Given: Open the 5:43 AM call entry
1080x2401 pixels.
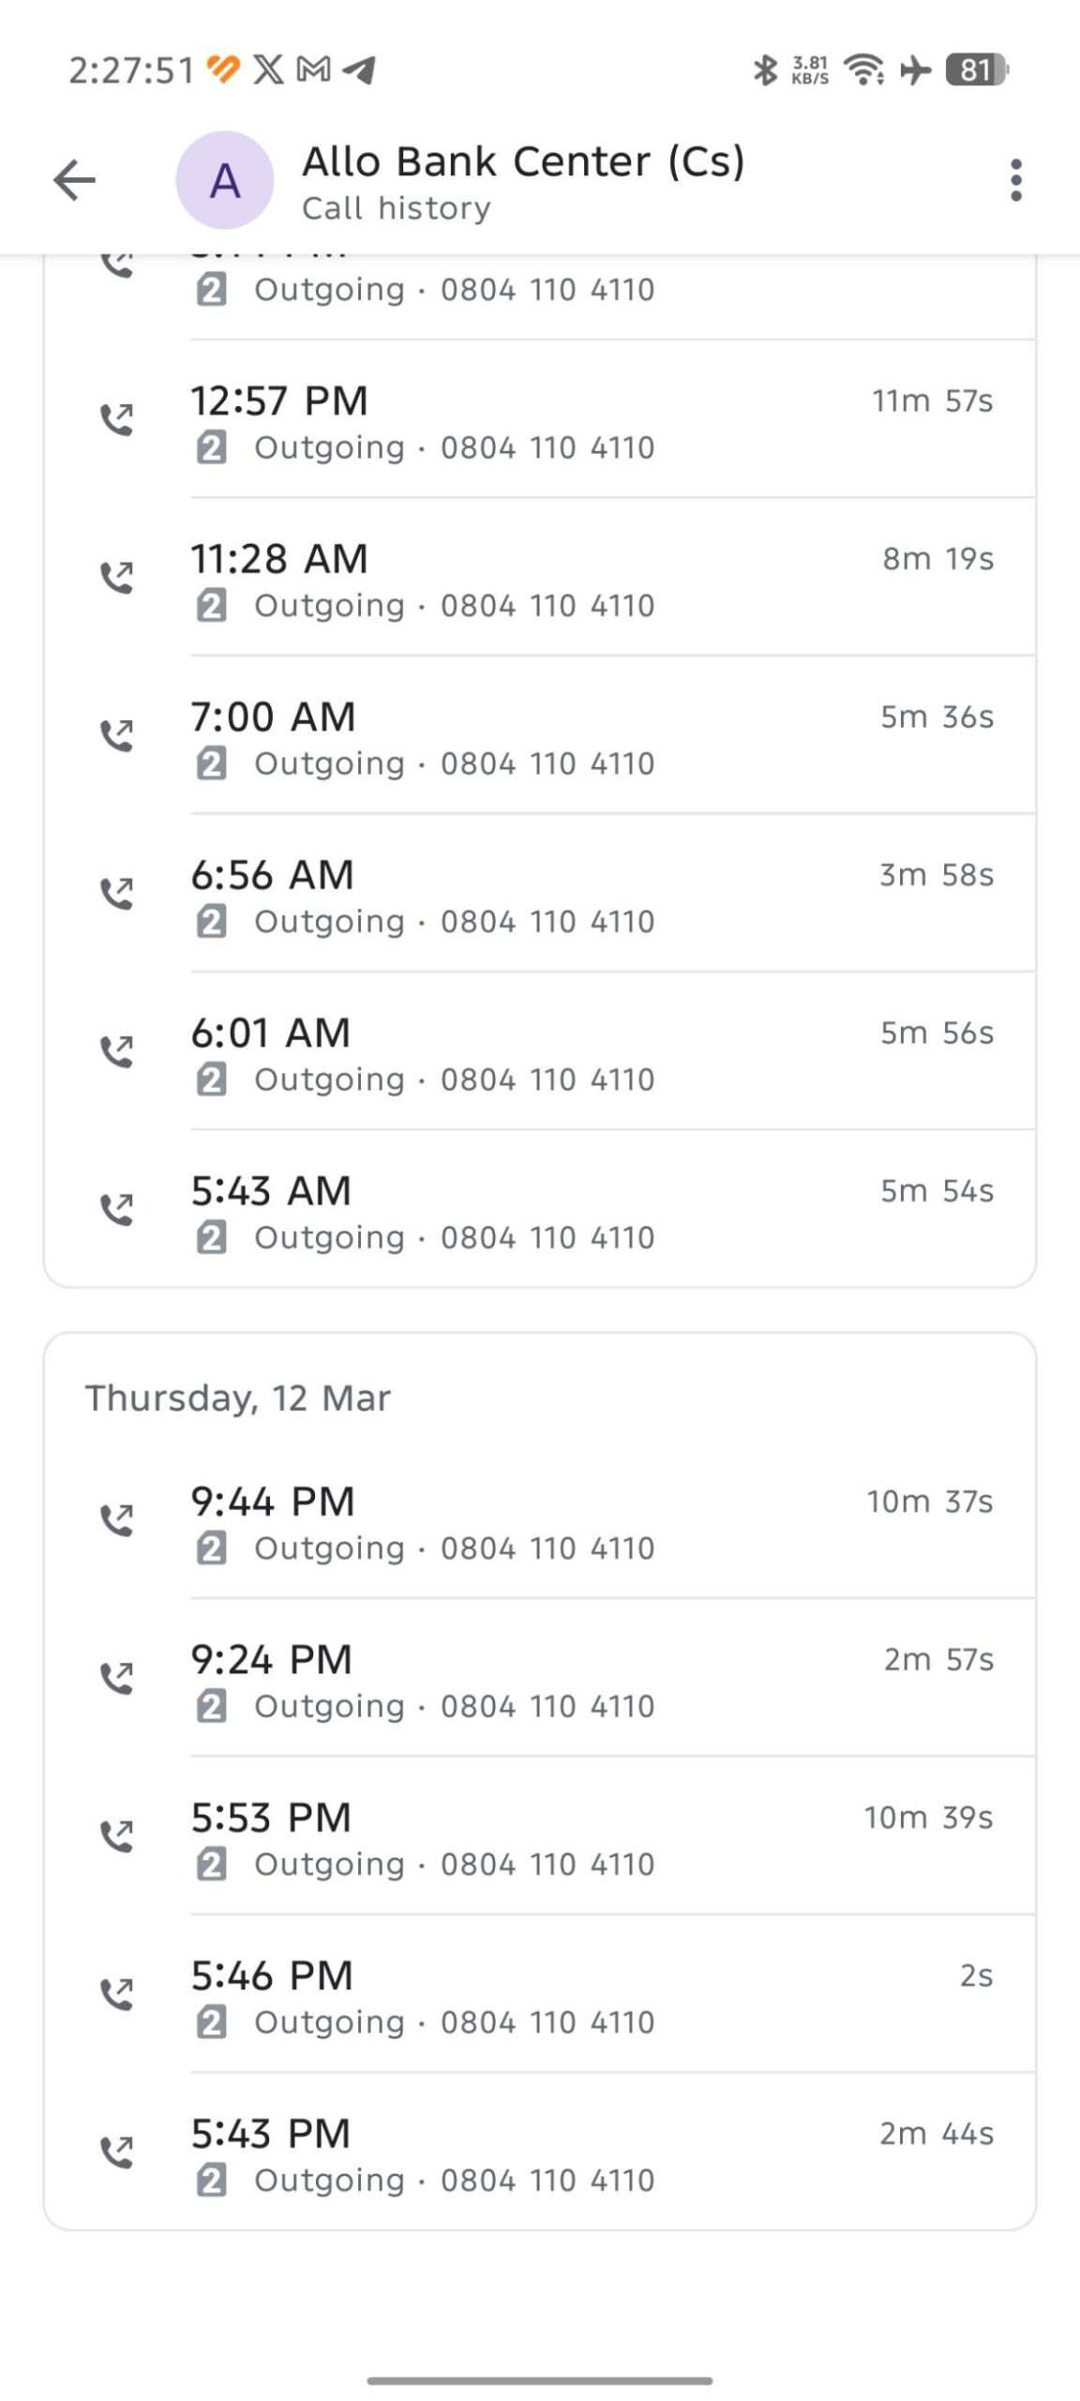Looking at the screenshot, I should coord(562,1212).
